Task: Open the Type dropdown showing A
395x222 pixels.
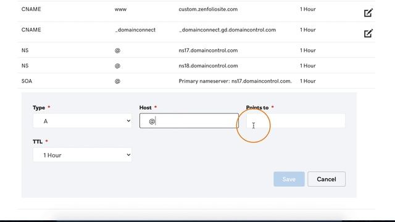Action: [82, 121]
